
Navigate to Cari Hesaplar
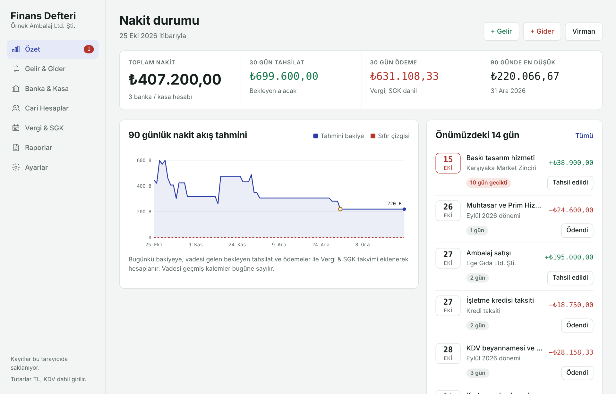tap(53, 108)
